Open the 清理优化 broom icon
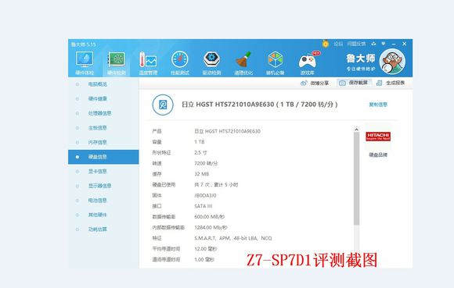Viewport: 454px width, 288px height. coord(243,59)
